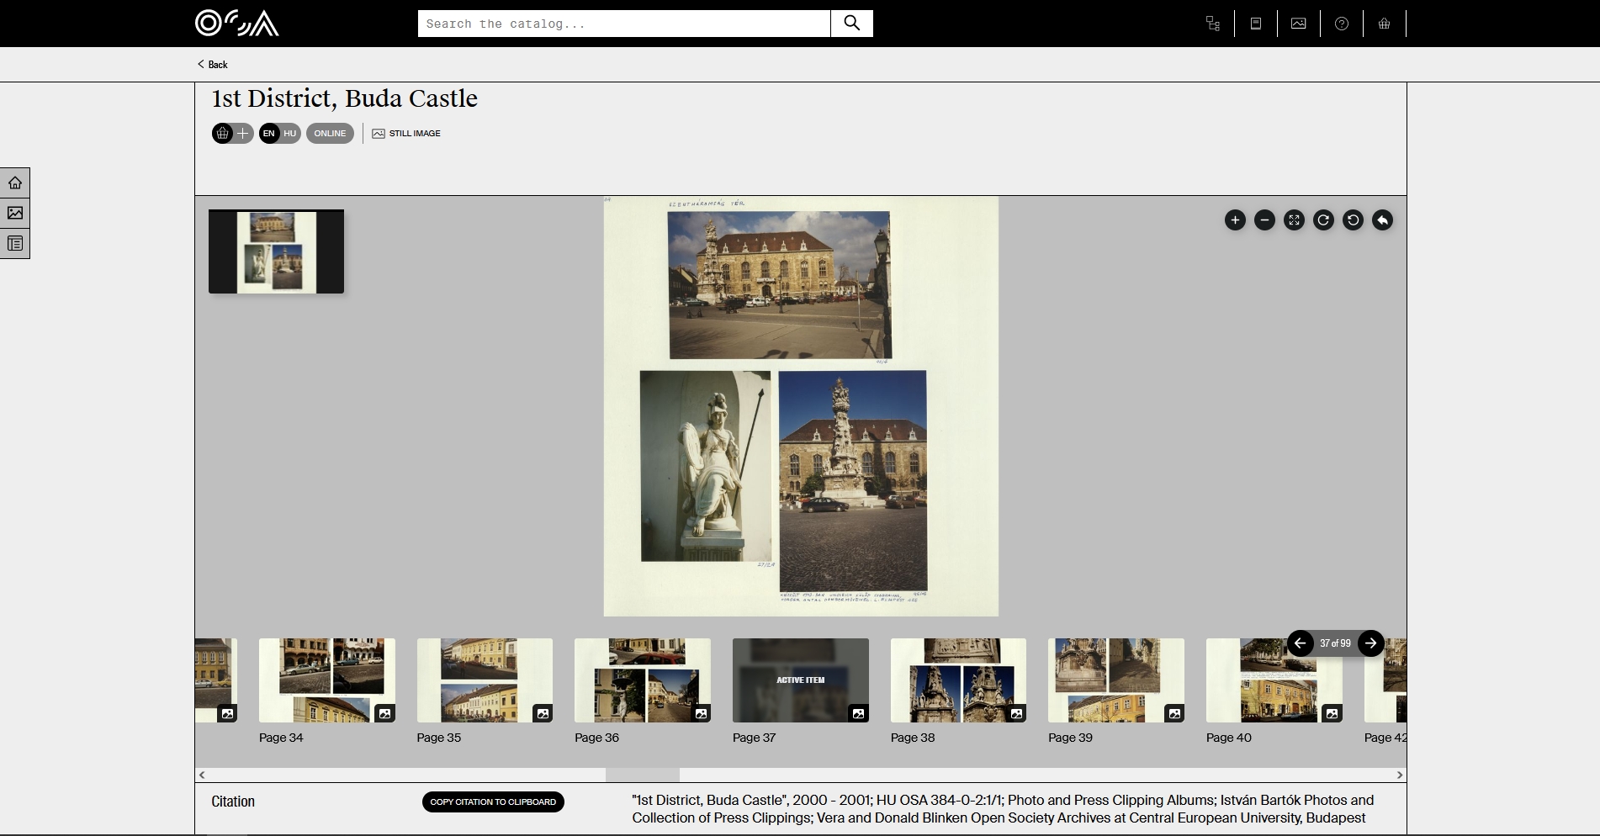
Task: Zoom out with the minus viewer button
Action: [x=1264, y=220]
